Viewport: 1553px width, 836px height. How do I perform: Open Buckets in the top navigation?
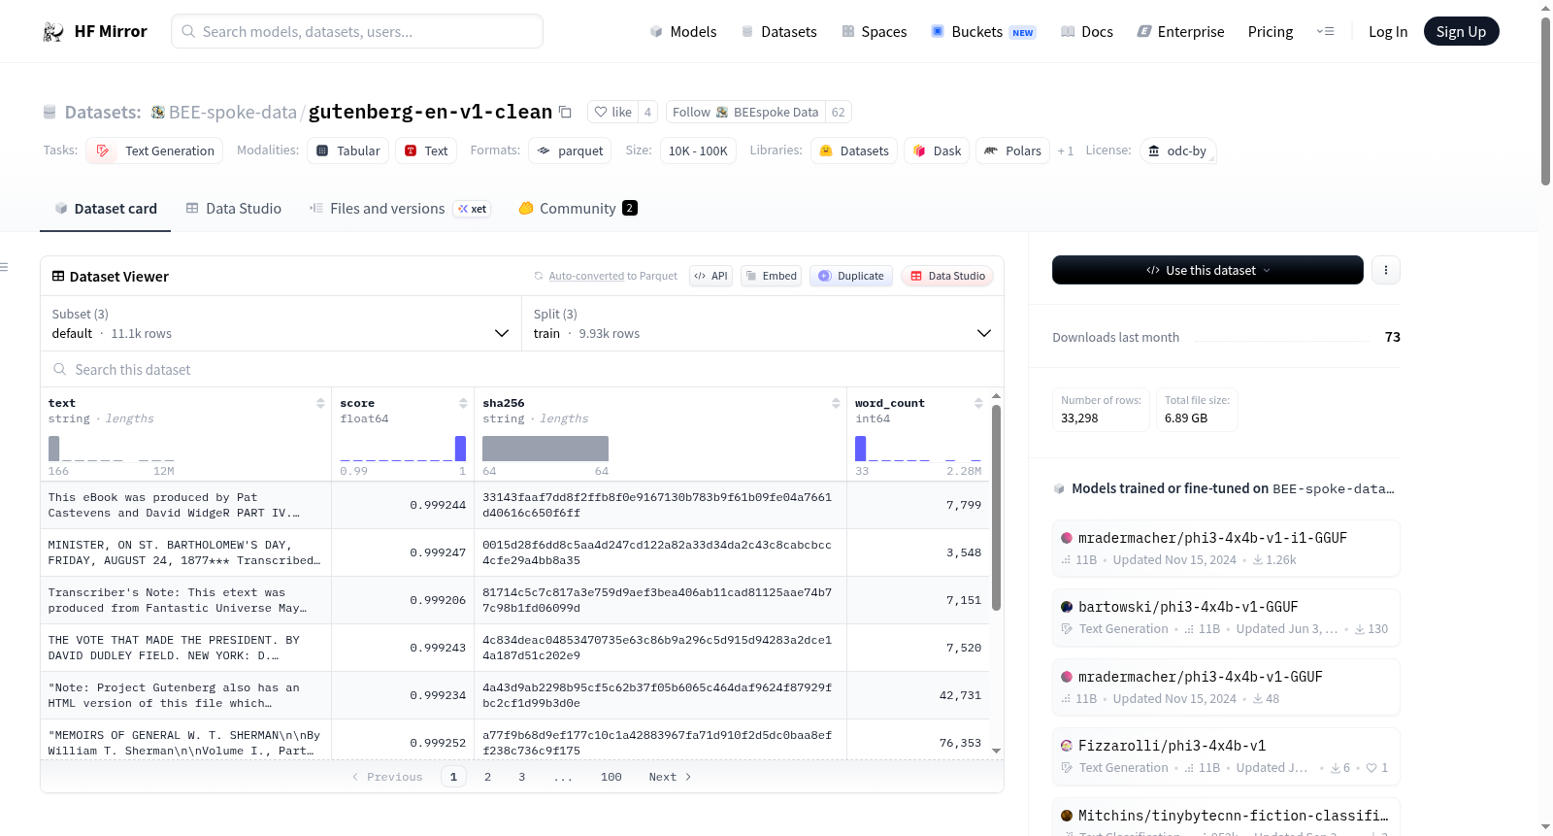coord(983,32)
